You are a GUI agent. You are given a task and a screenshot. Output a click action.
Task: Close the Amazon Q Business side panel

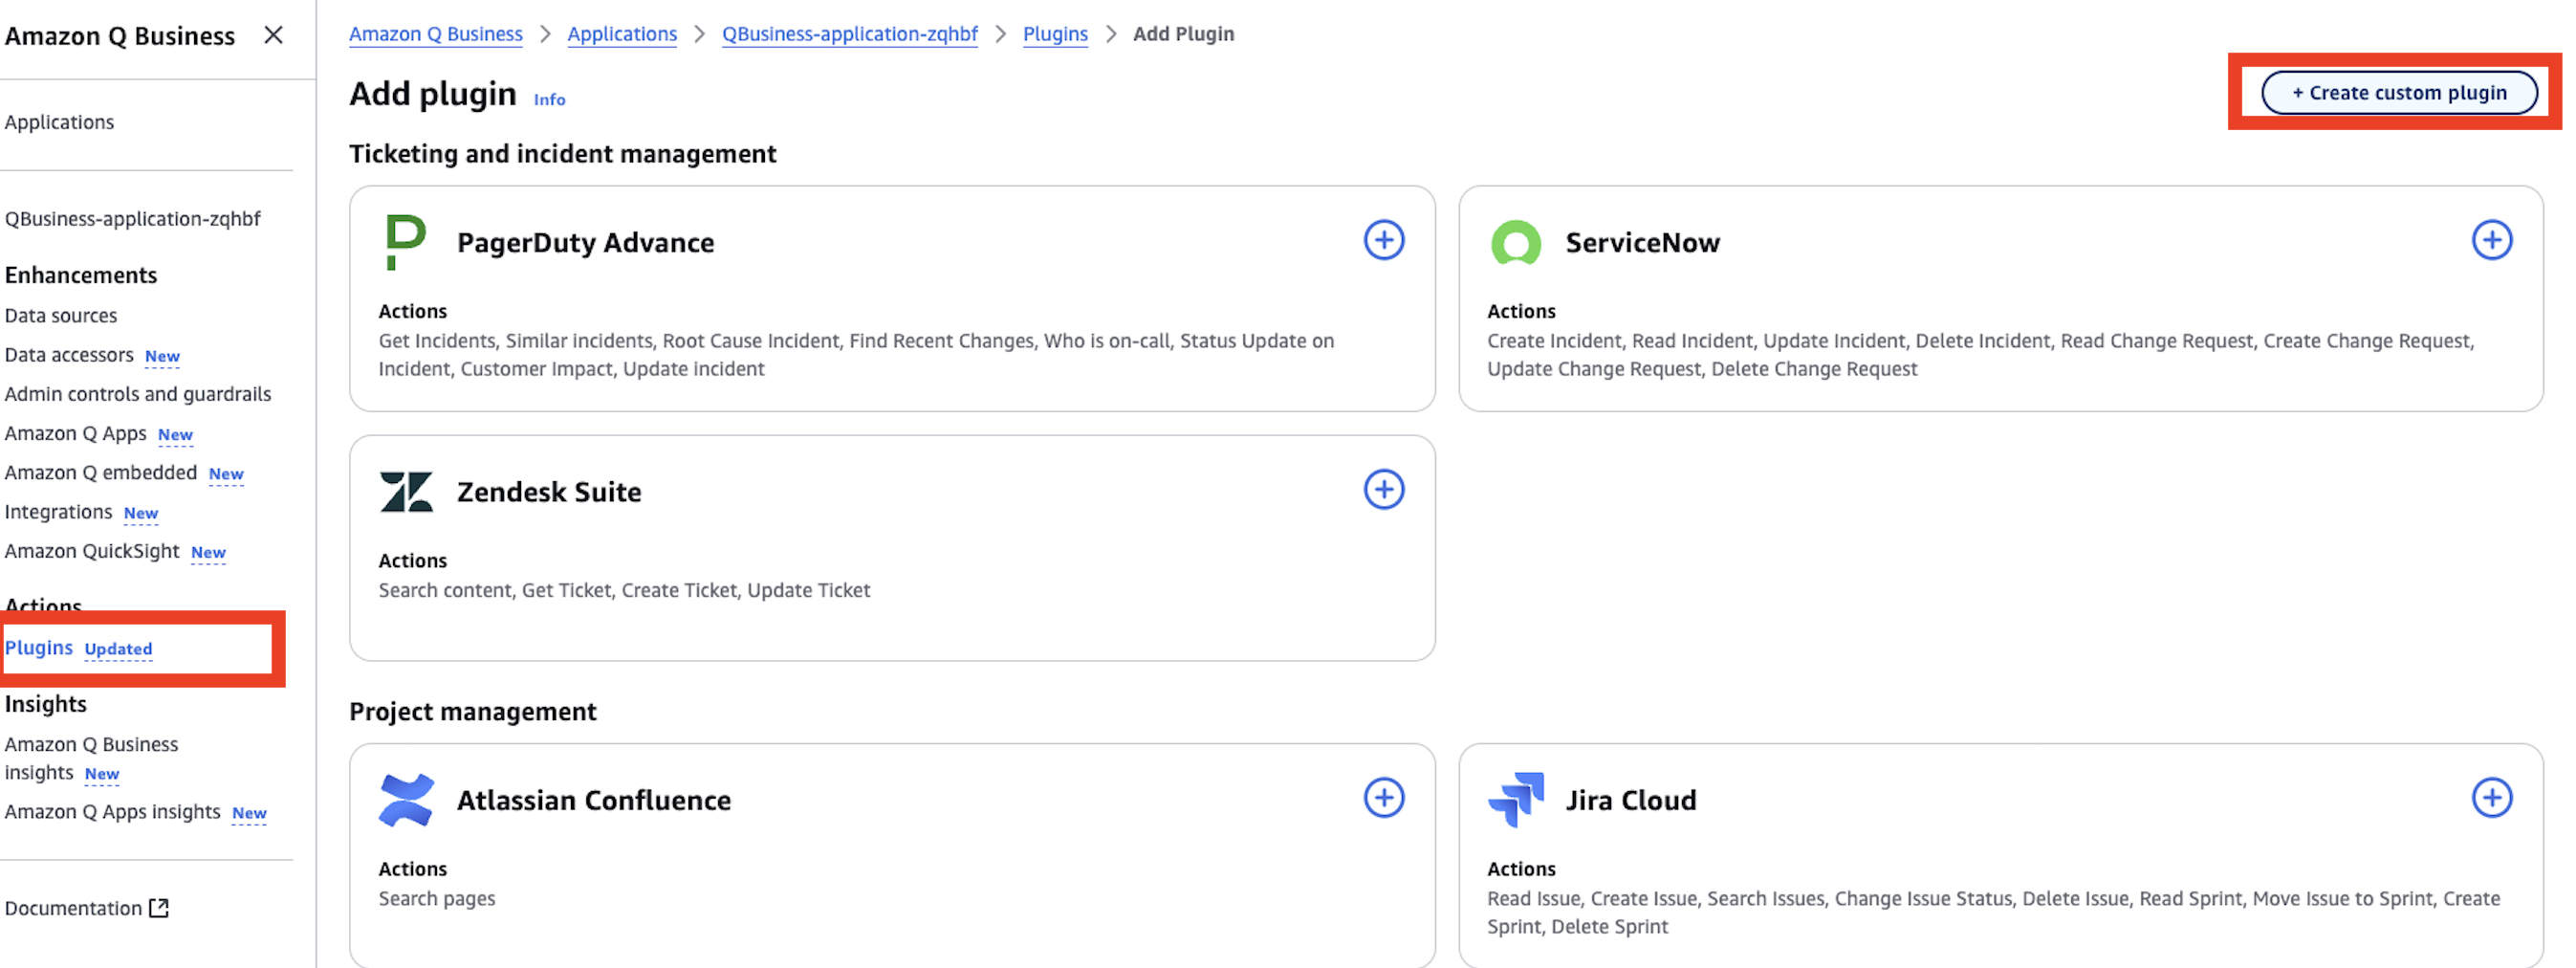click(x=273, y=36)
